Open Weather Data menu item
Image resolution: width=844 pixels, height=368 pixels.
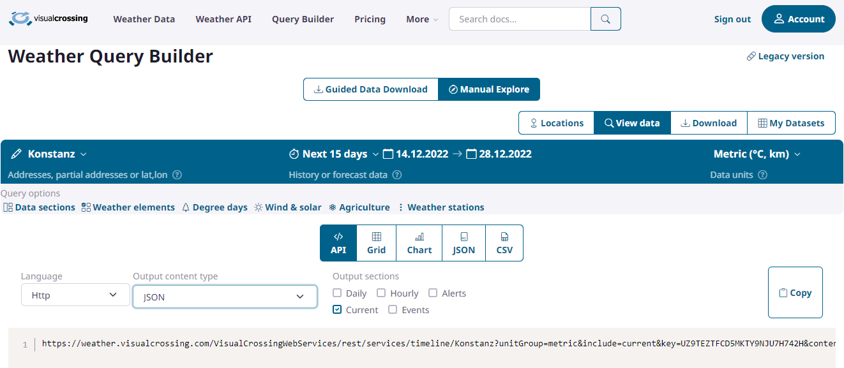[x=144, y=19]
